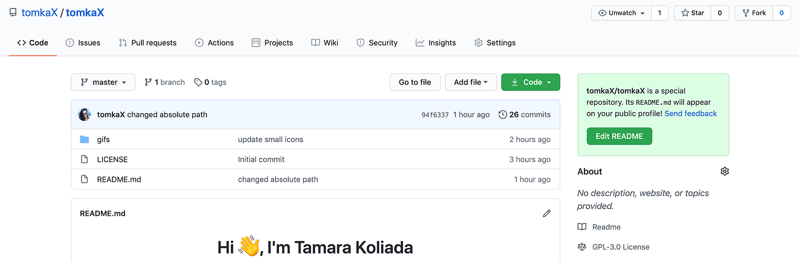Open the Add file dropdown

pyautogui.click(x=470, y=82)
